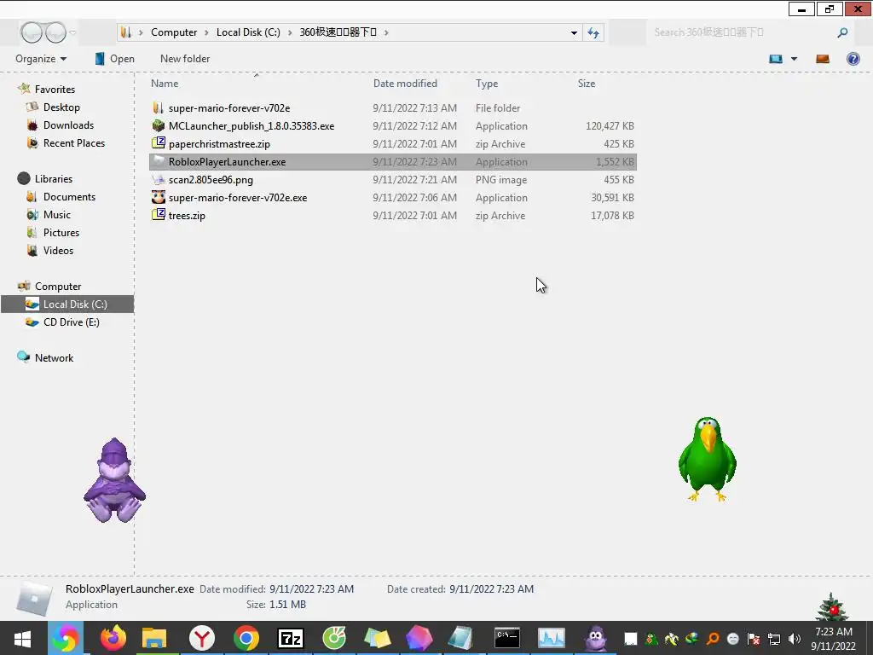The width and height of the screenshot is (873, 655).
Task: Sort by the Size column header
Action: (x=587, y=84)
